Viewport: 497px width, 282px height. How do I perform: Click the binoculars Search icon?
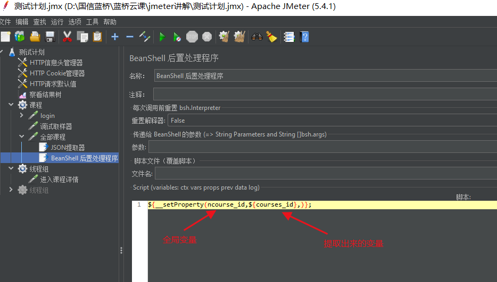click(256, 37)
